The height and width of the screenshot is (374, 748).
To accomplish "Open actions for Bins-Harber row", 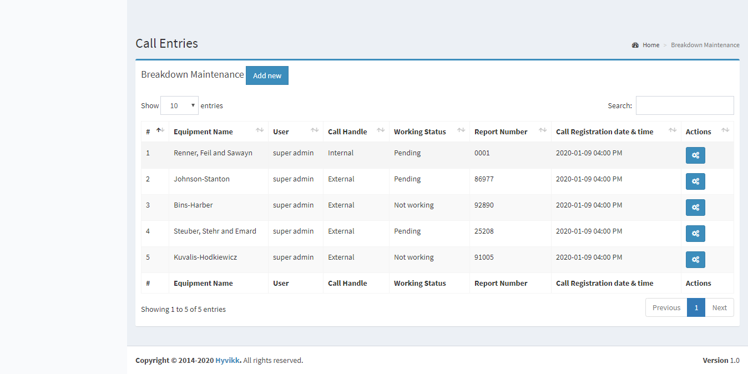I will [x=695, y=208].
